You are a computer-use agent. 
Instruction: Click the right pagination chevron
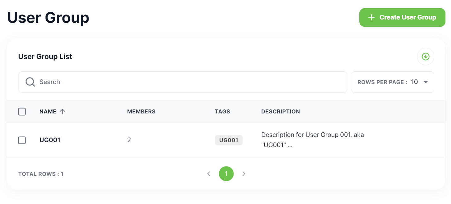click(x=244, y=174)
